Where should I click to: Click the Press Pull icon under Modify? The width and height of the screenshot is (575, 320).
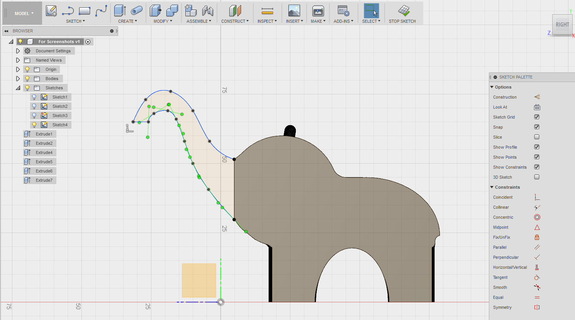[x=155, y=11]
